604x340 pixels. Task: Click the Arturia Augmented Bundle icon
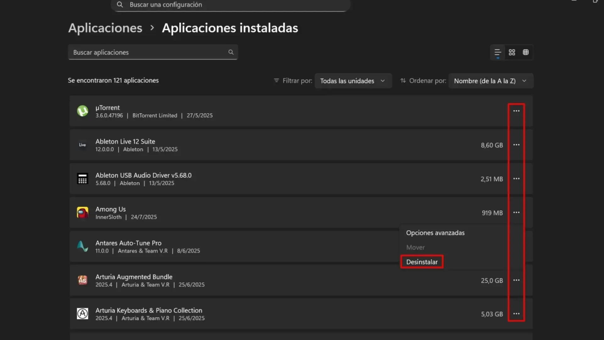tap(82, 280)
